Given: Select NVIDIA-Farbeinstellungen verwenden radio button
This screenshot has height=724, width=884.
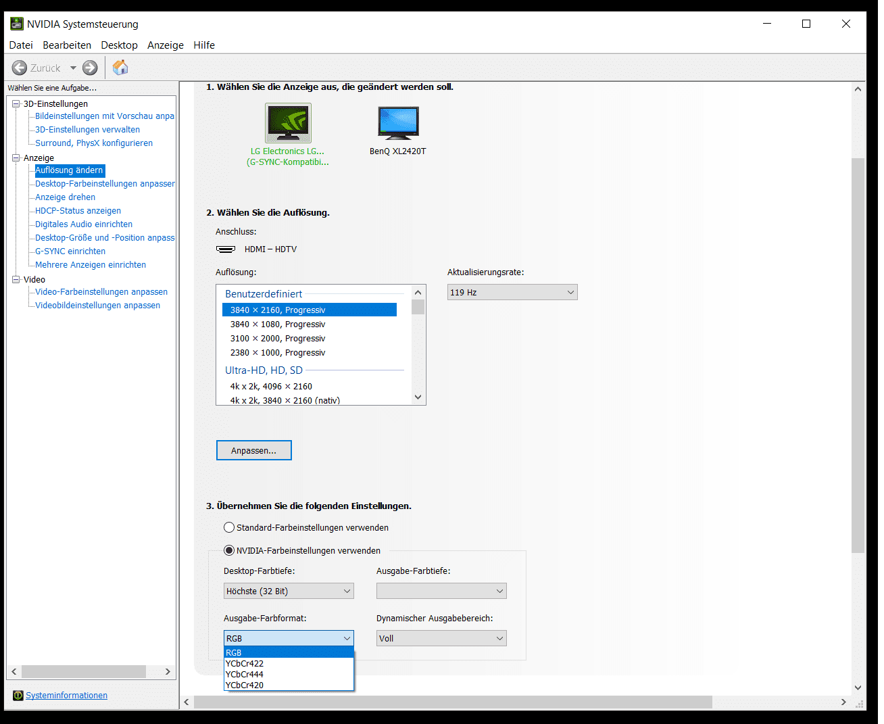Looking at the screenshot, I should click(229, 550).
